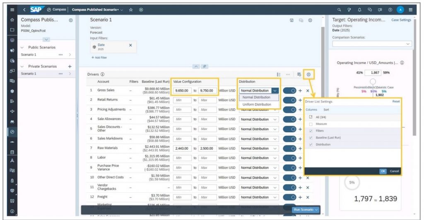Click the star favorite icon
Viewport: 424px width, 220px height.
[x=131, y=10]
